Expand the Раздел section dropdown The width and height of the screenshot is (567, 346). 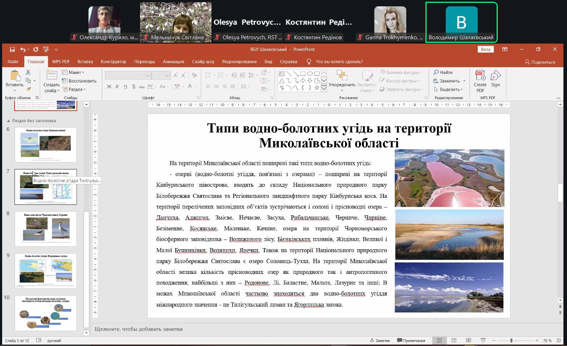[x=75, y=90]
